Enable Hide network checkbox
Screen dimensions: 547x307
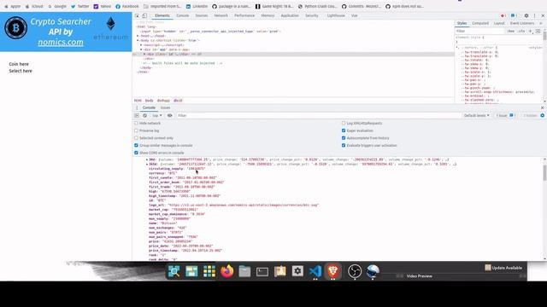click(x=137, y=123)
